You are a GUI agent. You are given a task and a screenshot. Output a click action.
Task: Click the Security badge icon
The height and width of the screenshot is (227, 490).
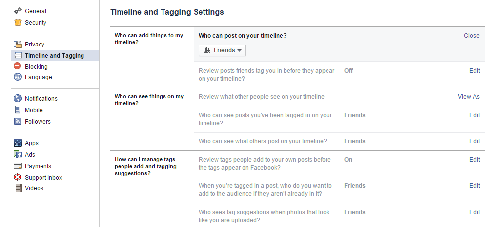(x=18, y=22)
